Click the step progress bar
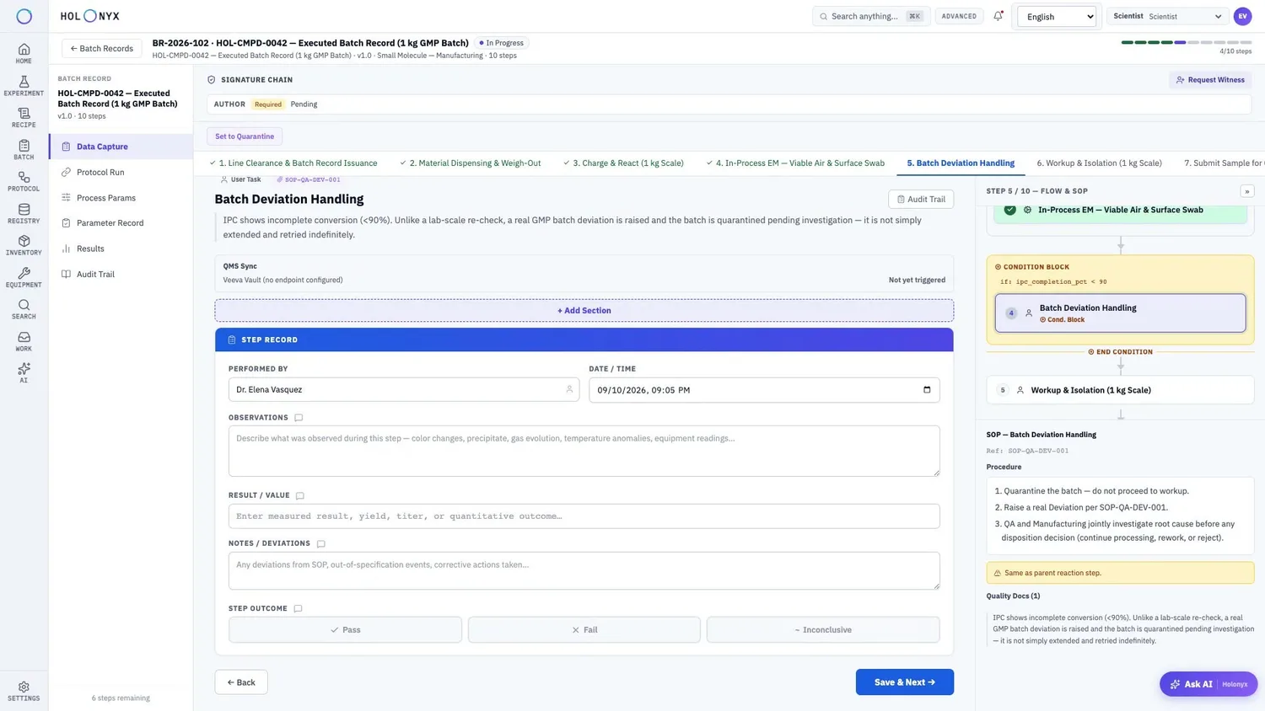This screenshot has width=1265, height=711. [x=1187, y=42]
